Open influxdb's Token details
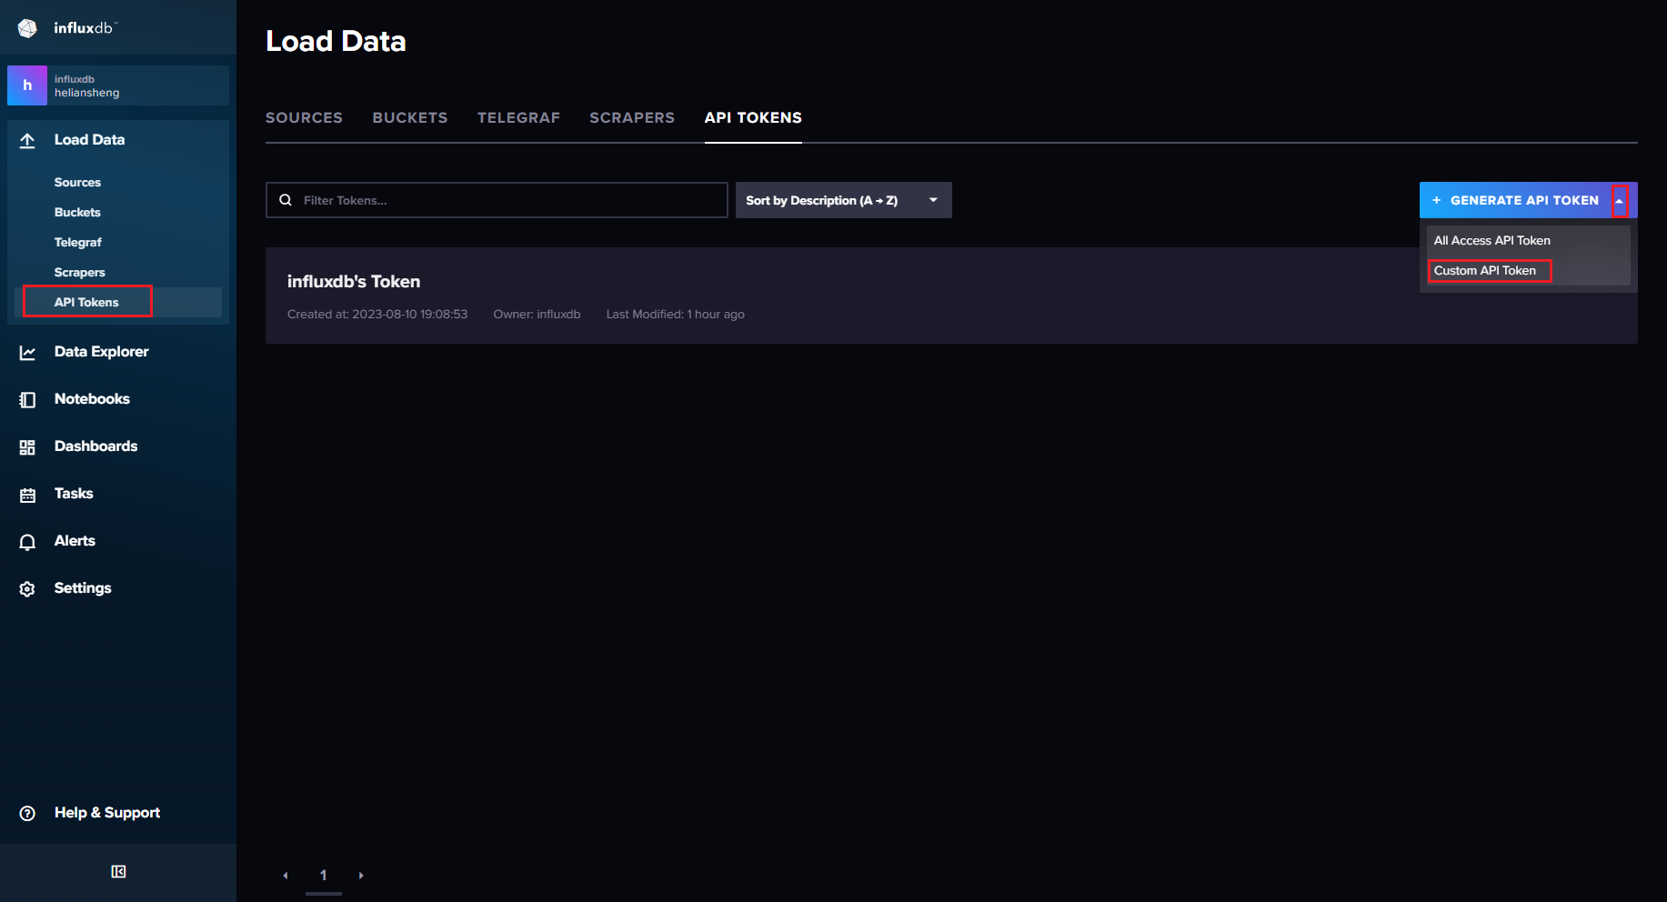The image size is (1667, 902). 354,281
